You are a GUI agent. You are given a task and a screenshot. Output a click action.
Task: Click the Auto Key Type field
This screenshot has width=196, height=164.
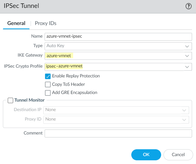pos(114,46)
